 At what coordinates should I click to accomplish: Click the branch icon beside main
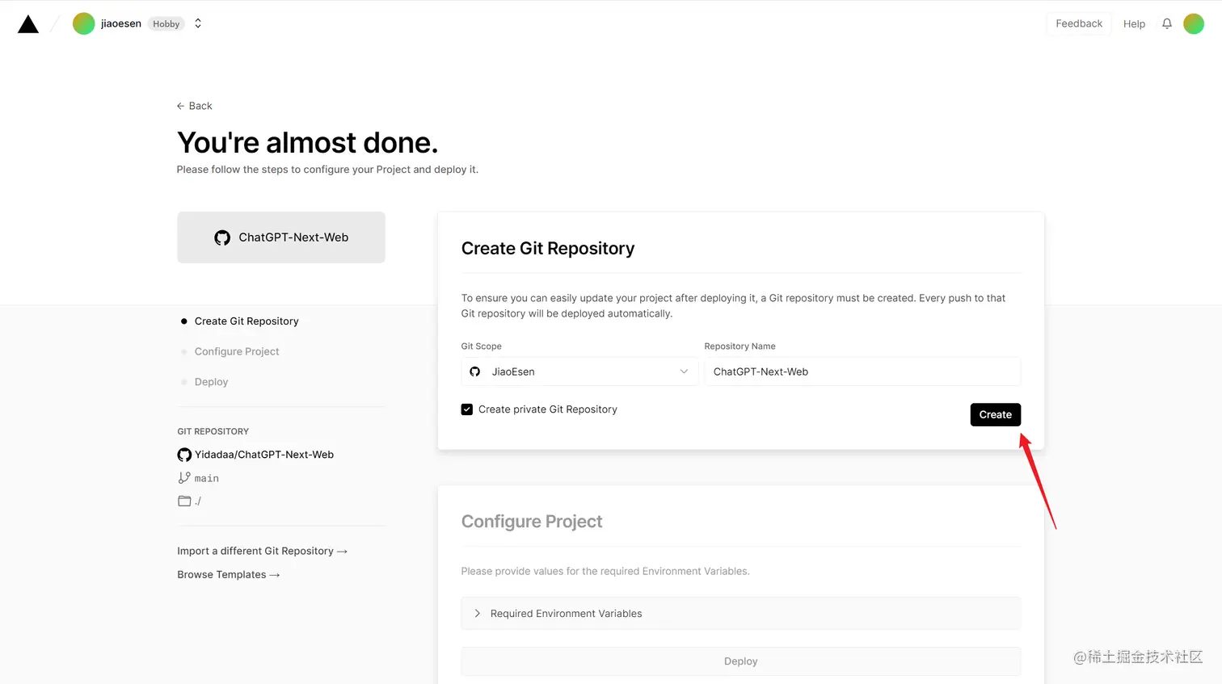pyautogui.click(x=184, y=478)
